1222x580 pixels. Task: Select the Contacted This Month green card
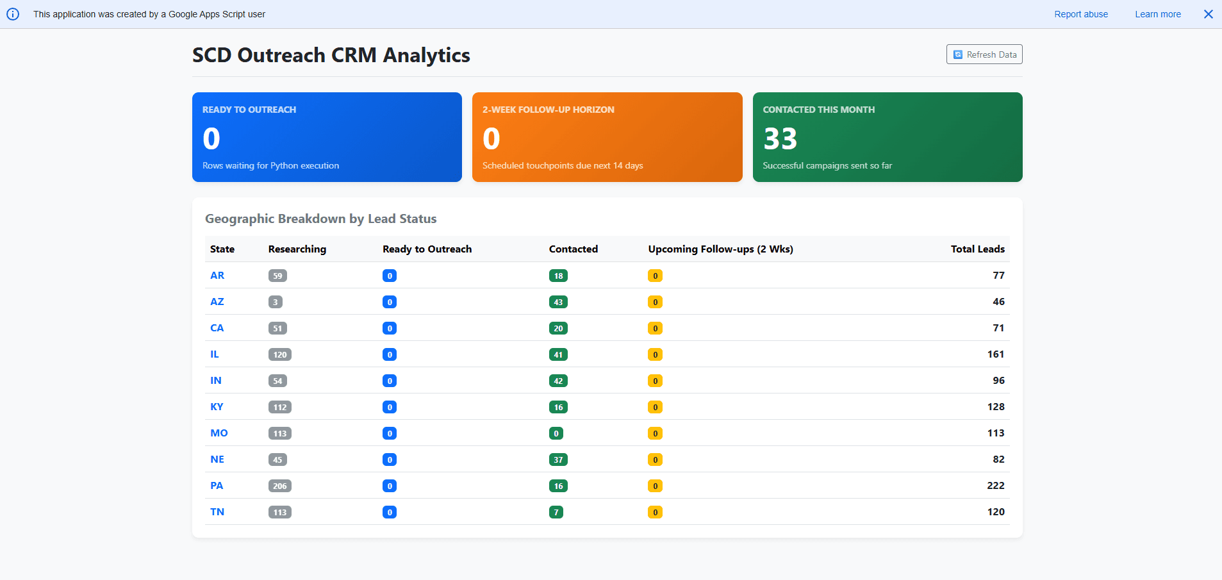(x=888, y=137)
